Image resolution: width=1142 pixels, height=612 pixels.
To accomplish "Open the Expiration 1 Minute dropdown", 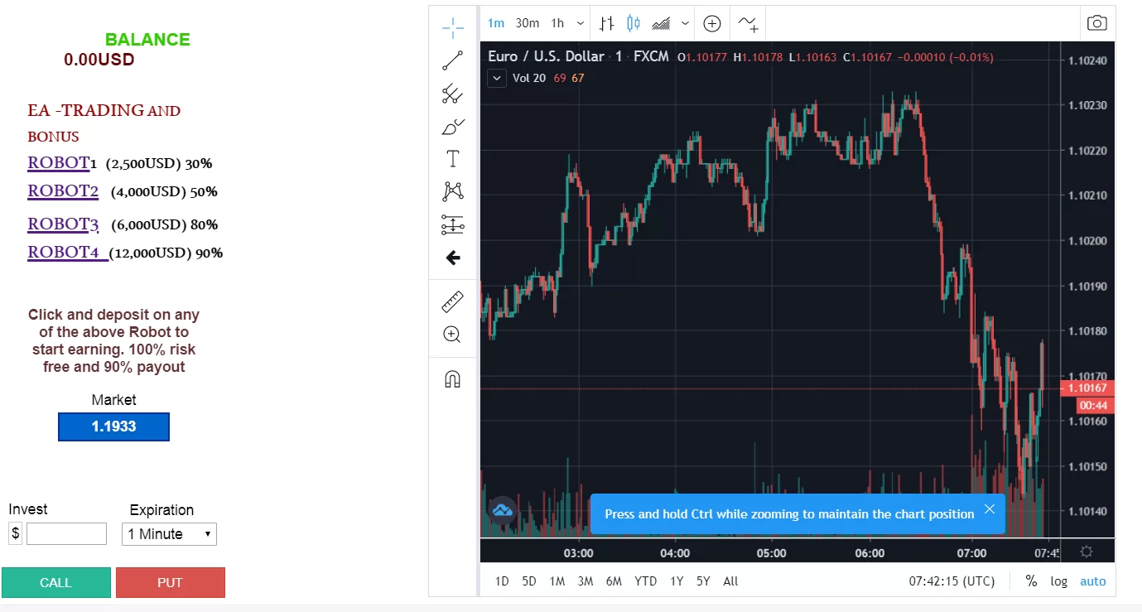I will 169,534.
